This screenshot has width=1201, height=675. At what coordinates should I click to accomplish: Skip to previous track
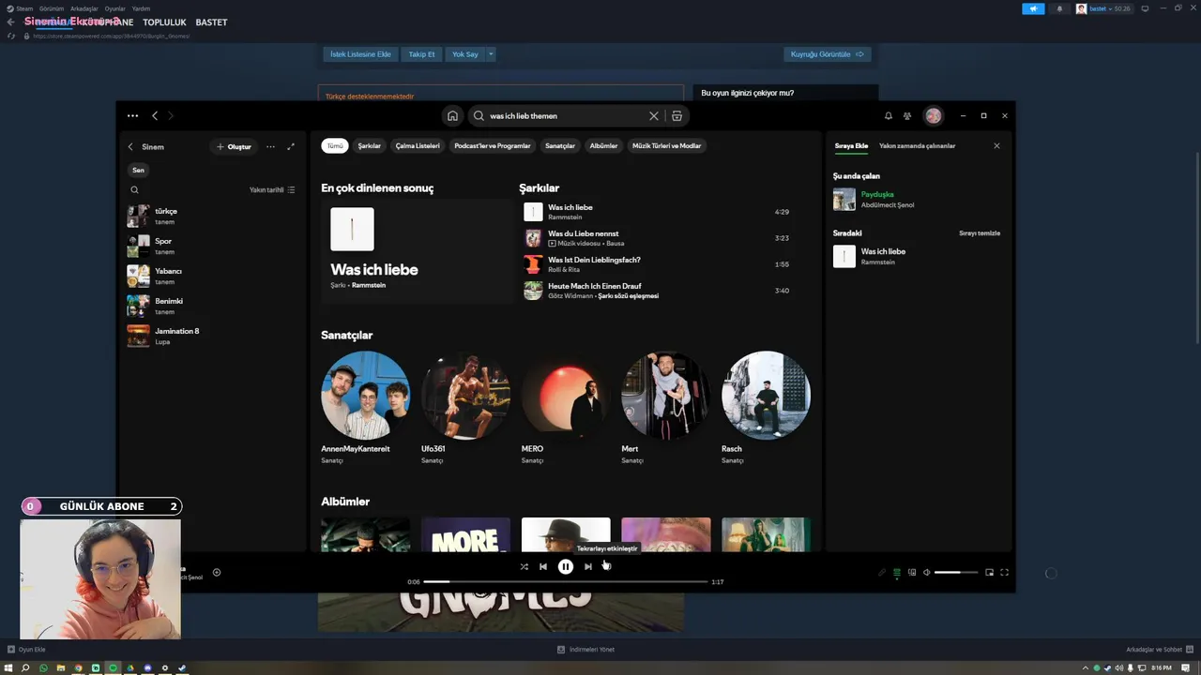click(x=542, y=566)
